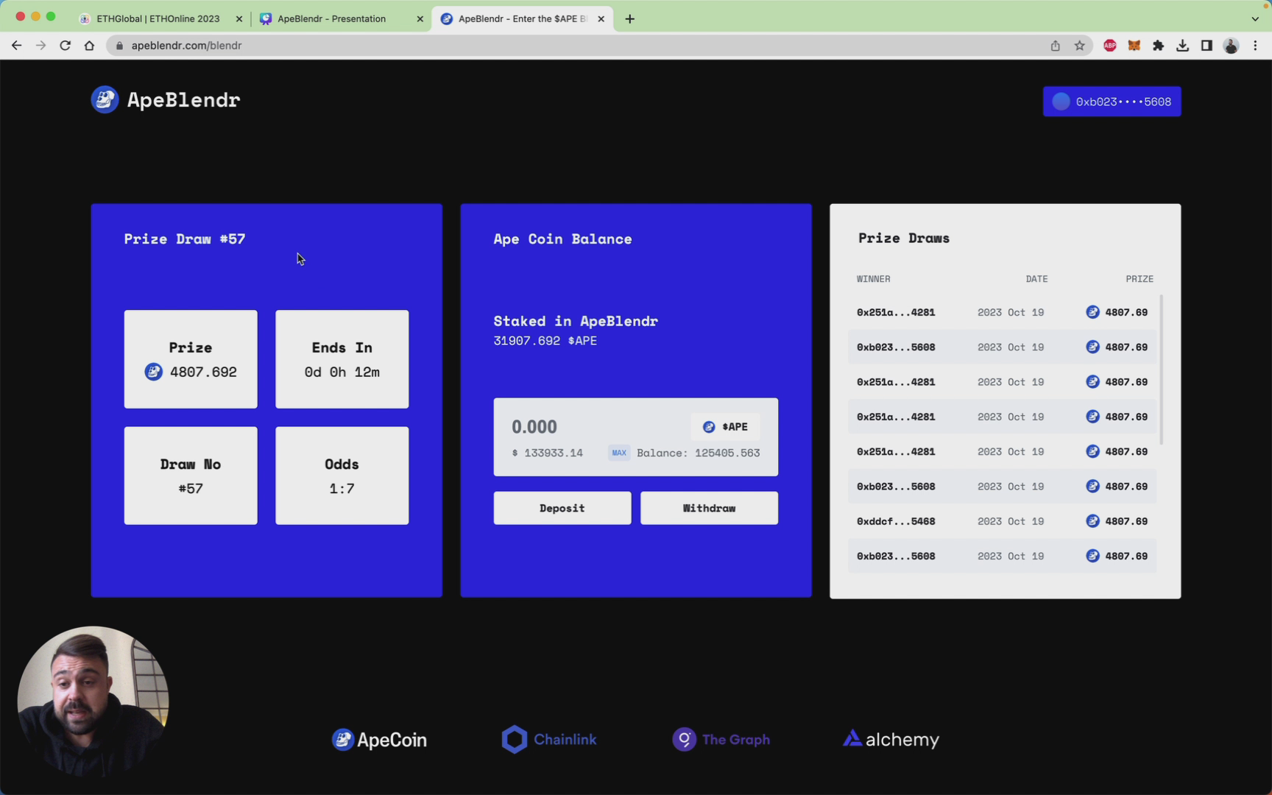Open a new browser tab
The image size is (1272, 795).
629,19
